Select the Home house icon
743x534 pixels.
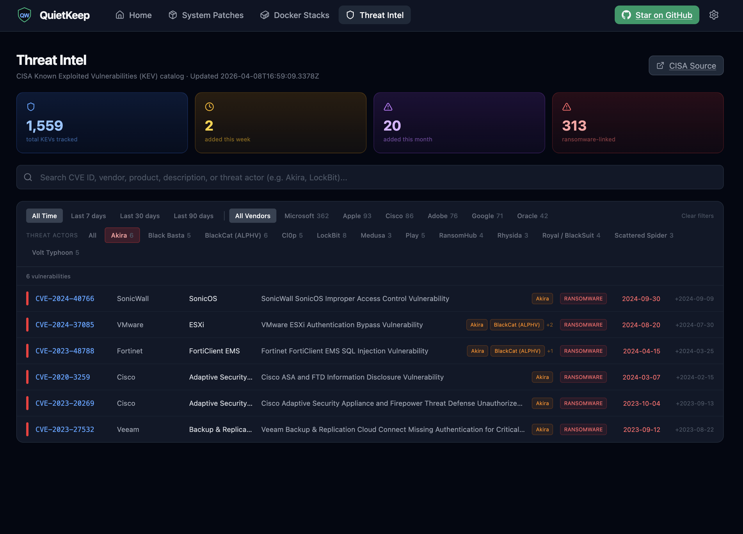[120, 15]
